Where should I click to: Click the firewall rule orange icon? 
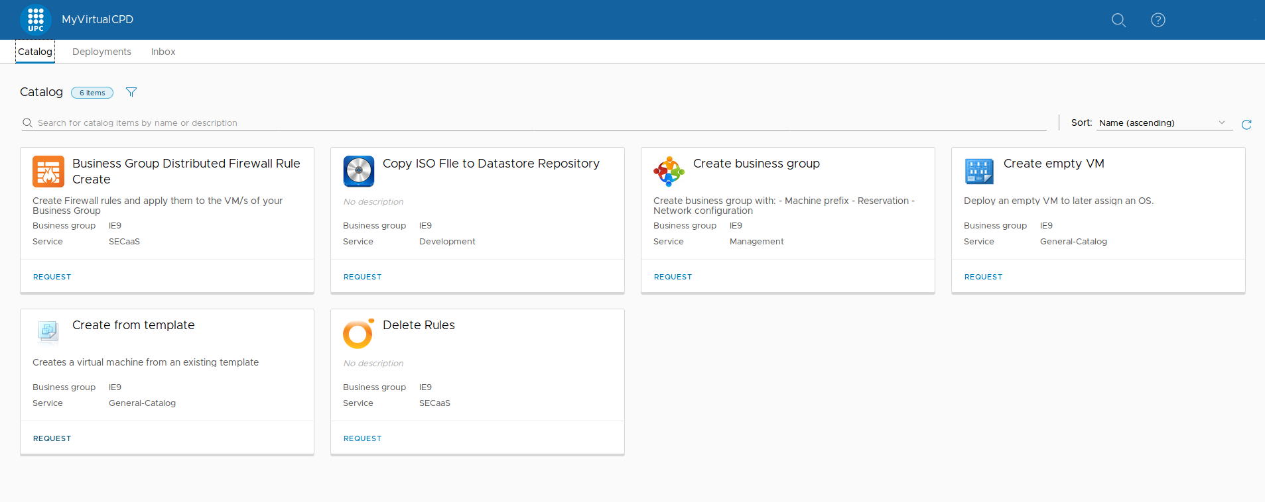tap(48, 172)
